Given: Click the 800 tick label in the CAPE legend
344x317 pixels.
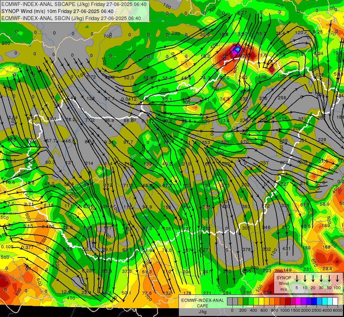Looking at the screenshot, I should (x=275, y=310).
